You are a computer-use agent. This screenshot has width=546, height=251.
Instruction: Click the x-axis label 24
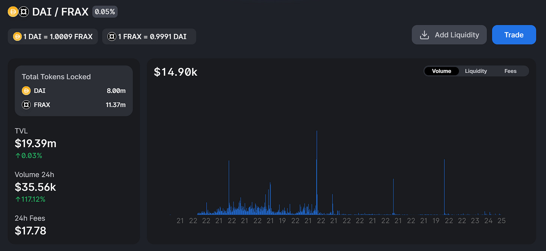(x=488, y=221)
